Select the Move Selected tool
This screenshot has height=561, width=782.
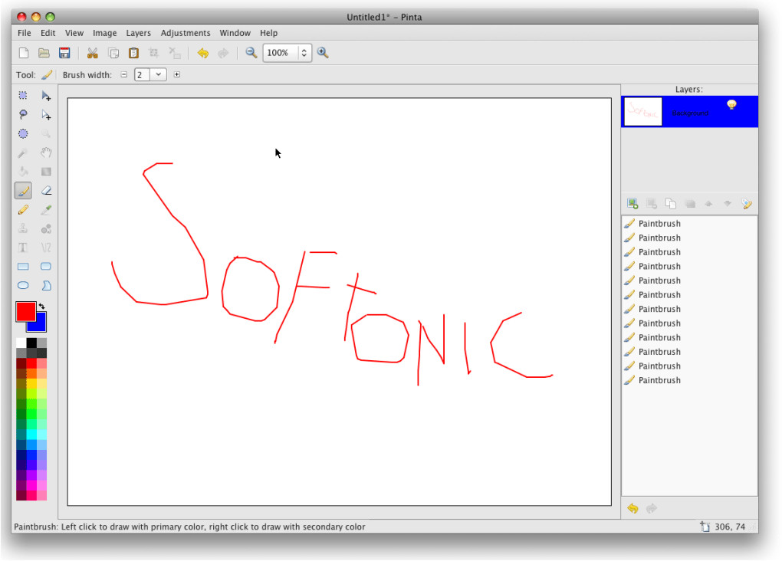point(46,95)
